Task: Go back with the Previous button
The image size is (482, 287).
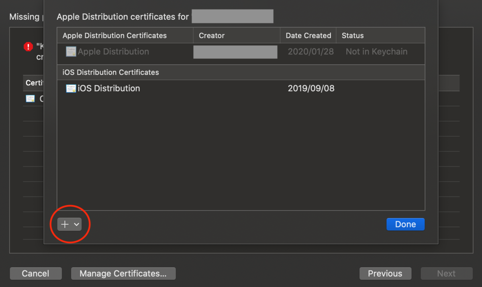Action: click(x=385, y=273)
